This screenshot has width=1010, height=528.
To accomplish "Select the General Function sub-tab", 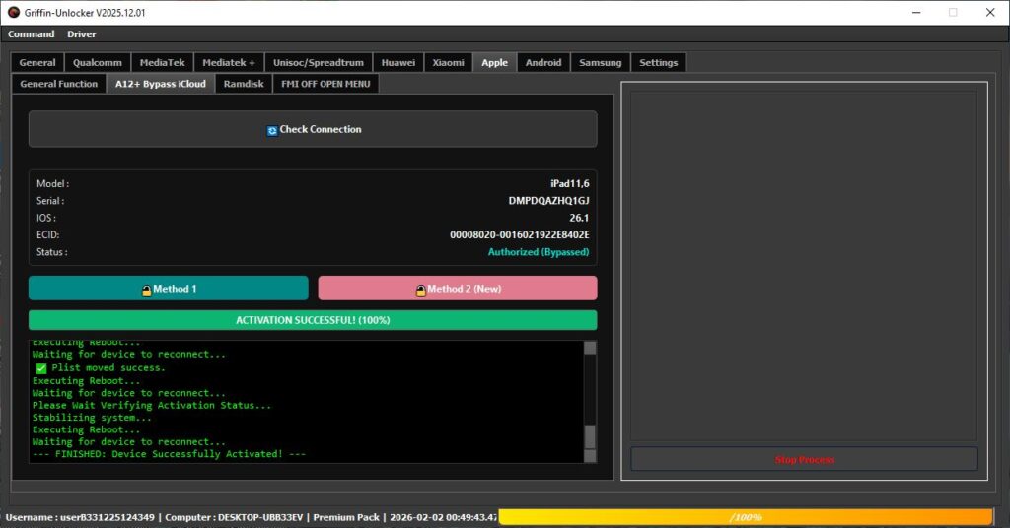I will click(58, 84).
